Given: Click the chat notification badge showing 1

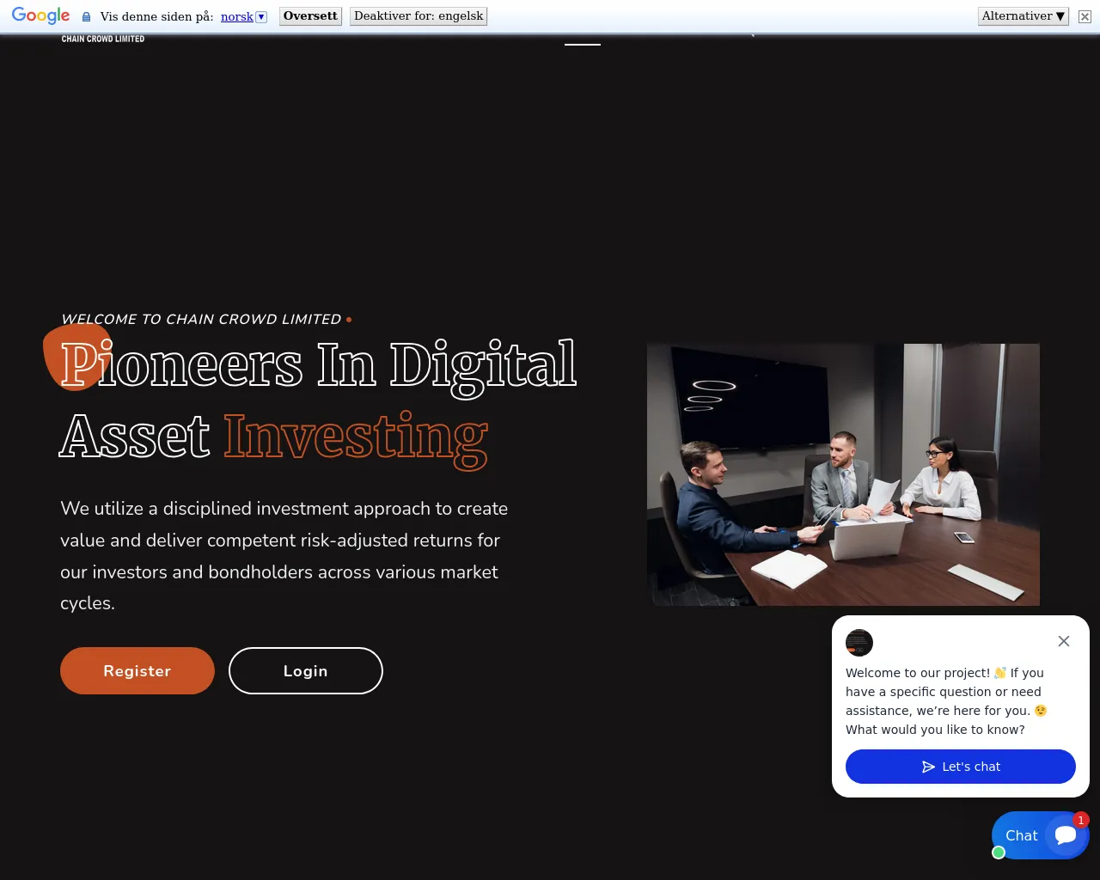Looking at the screenshot, I should pyautogui.click(x=1081, y=820).
